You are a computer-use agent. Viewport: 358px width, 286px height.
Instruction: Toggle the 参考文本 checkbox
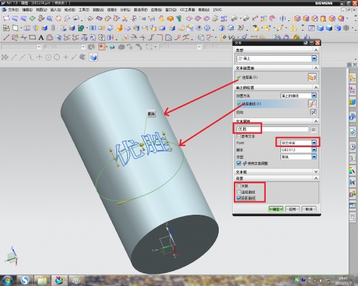click(239, 136)
